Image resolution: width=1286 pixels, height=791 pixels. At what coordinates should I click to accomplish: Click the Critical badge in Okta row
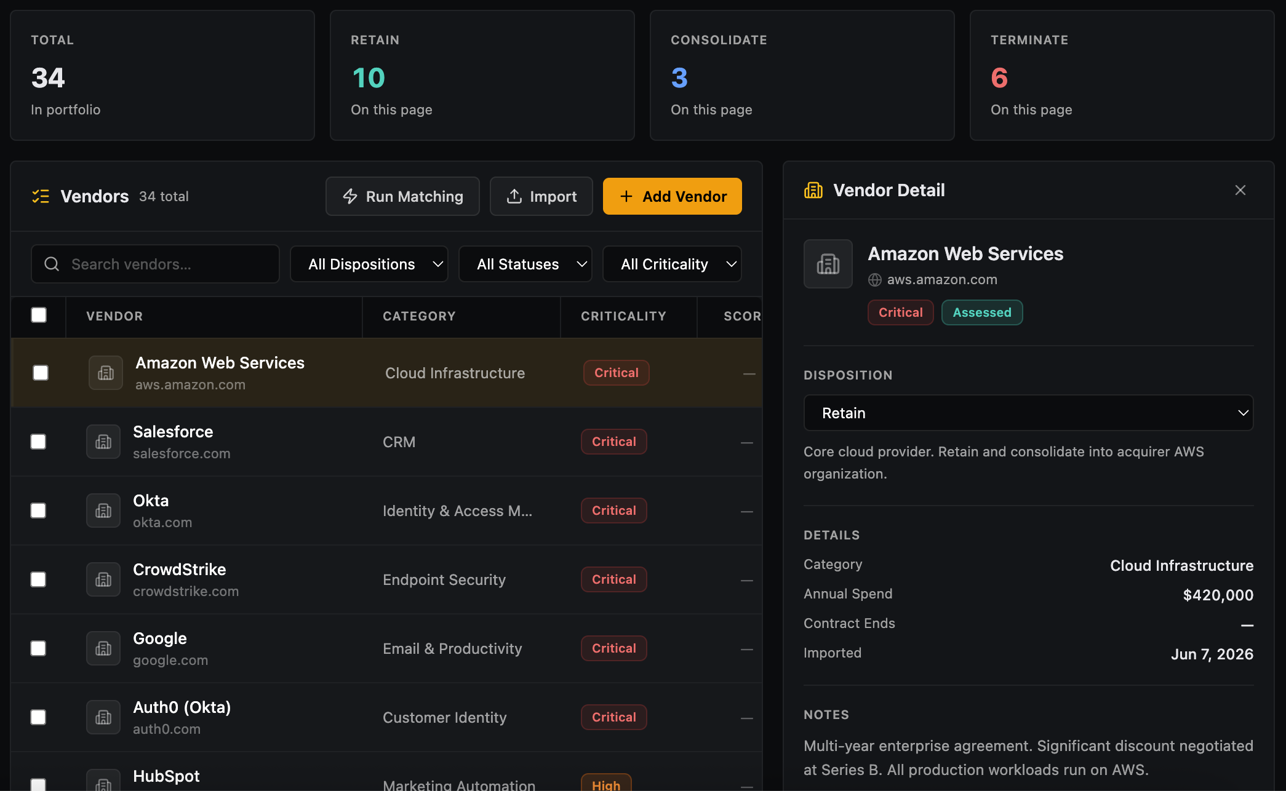tap(614, 511)
